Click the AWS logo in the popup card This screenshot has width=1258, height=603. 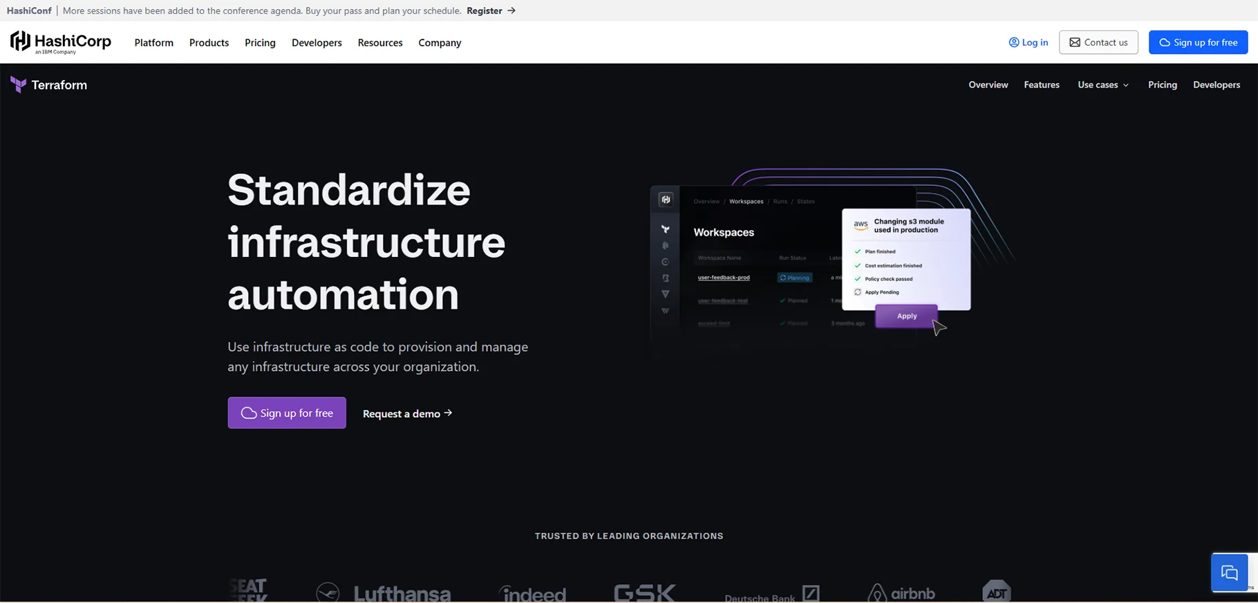(x=861, y=225)
